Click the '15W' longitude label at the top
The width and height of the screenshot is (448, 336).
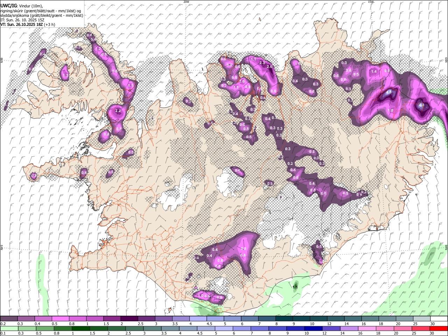(x=371, y=2)
